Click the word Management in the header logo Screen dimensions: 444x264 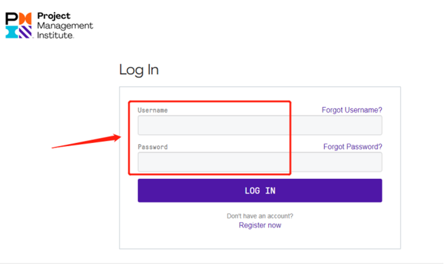click(x=64, y=26)
